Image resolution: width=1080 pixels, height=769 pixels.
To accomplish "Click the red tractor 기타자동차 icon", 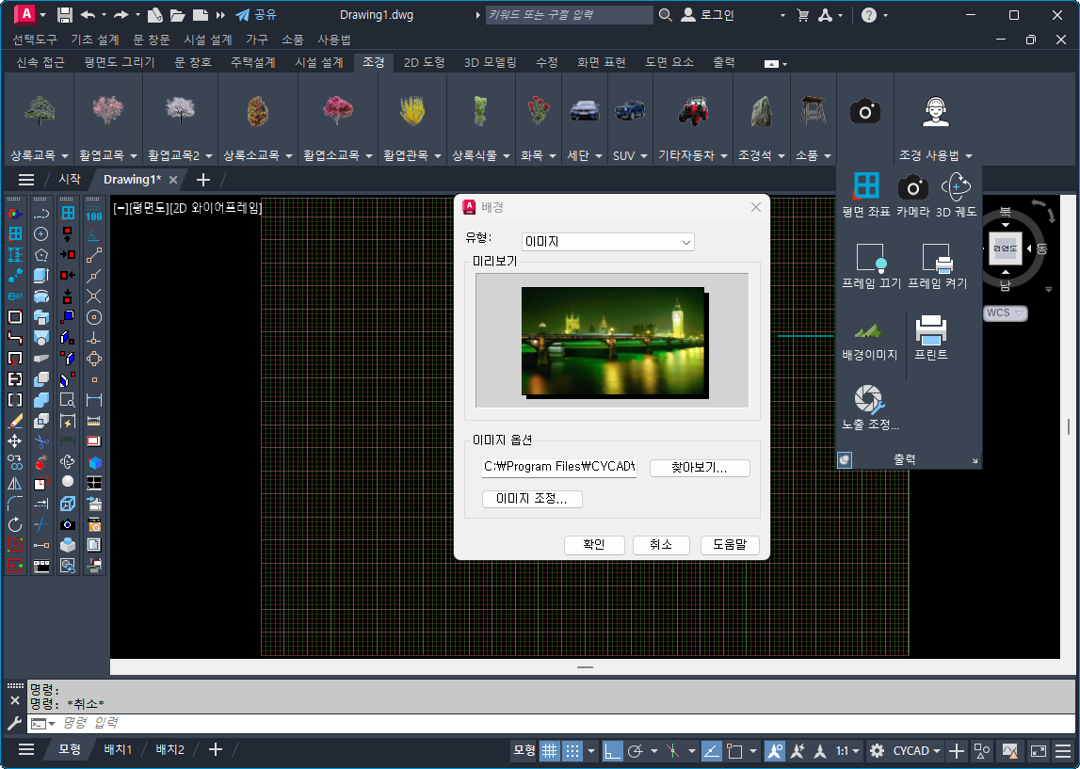I will pyautogui.click(x=692, y=111).
